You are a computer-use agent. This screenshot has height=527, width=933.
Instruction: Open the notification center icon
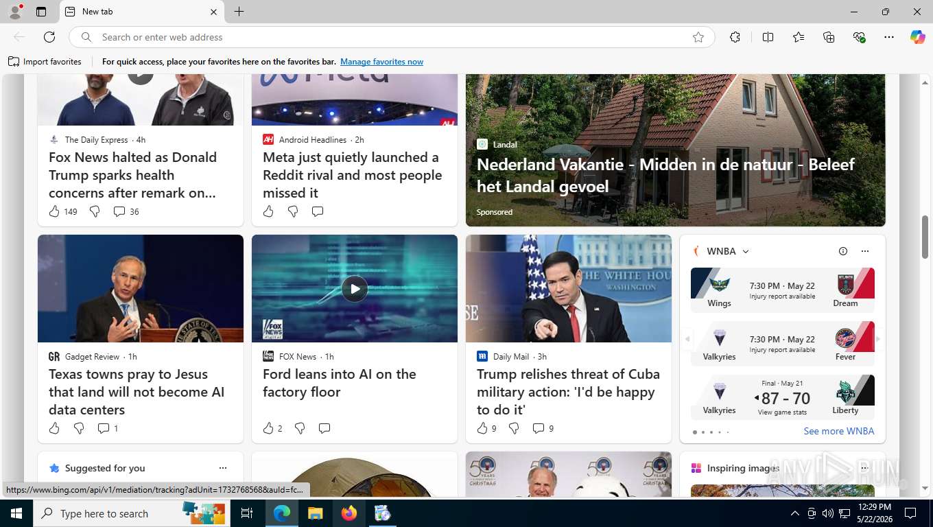(910, 513)
